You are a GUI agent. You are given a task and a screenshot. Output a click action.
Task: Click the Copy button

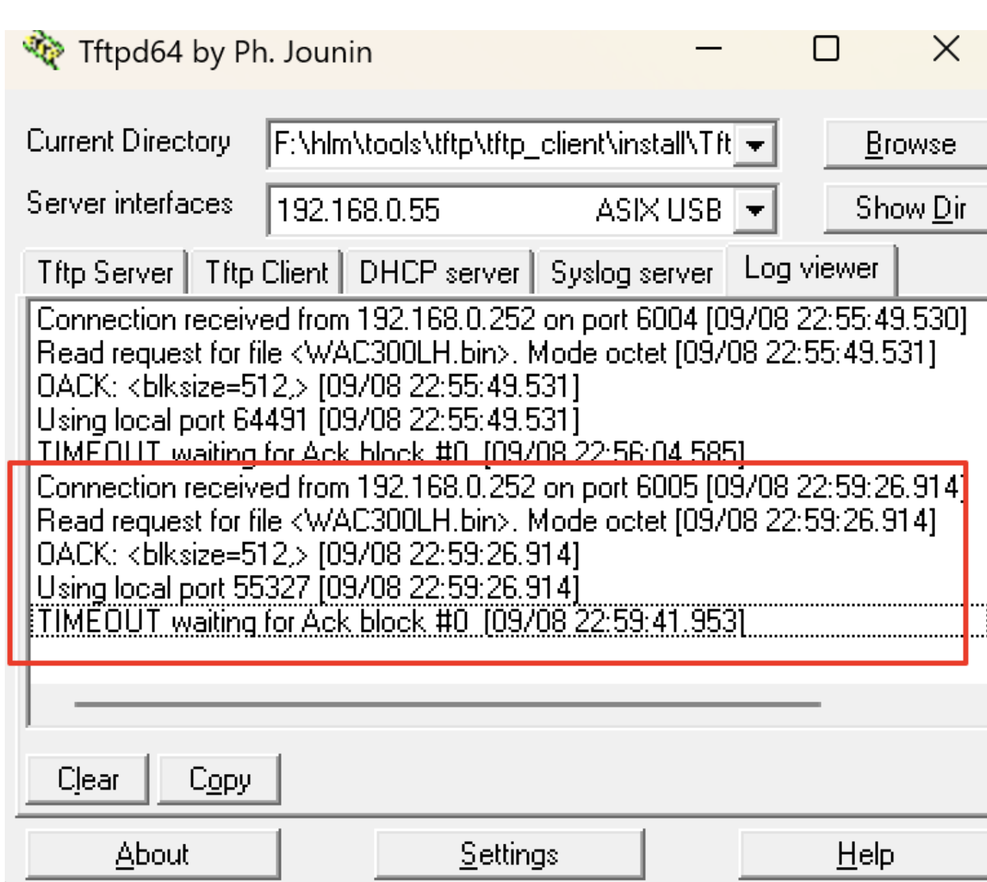[219, 779]
